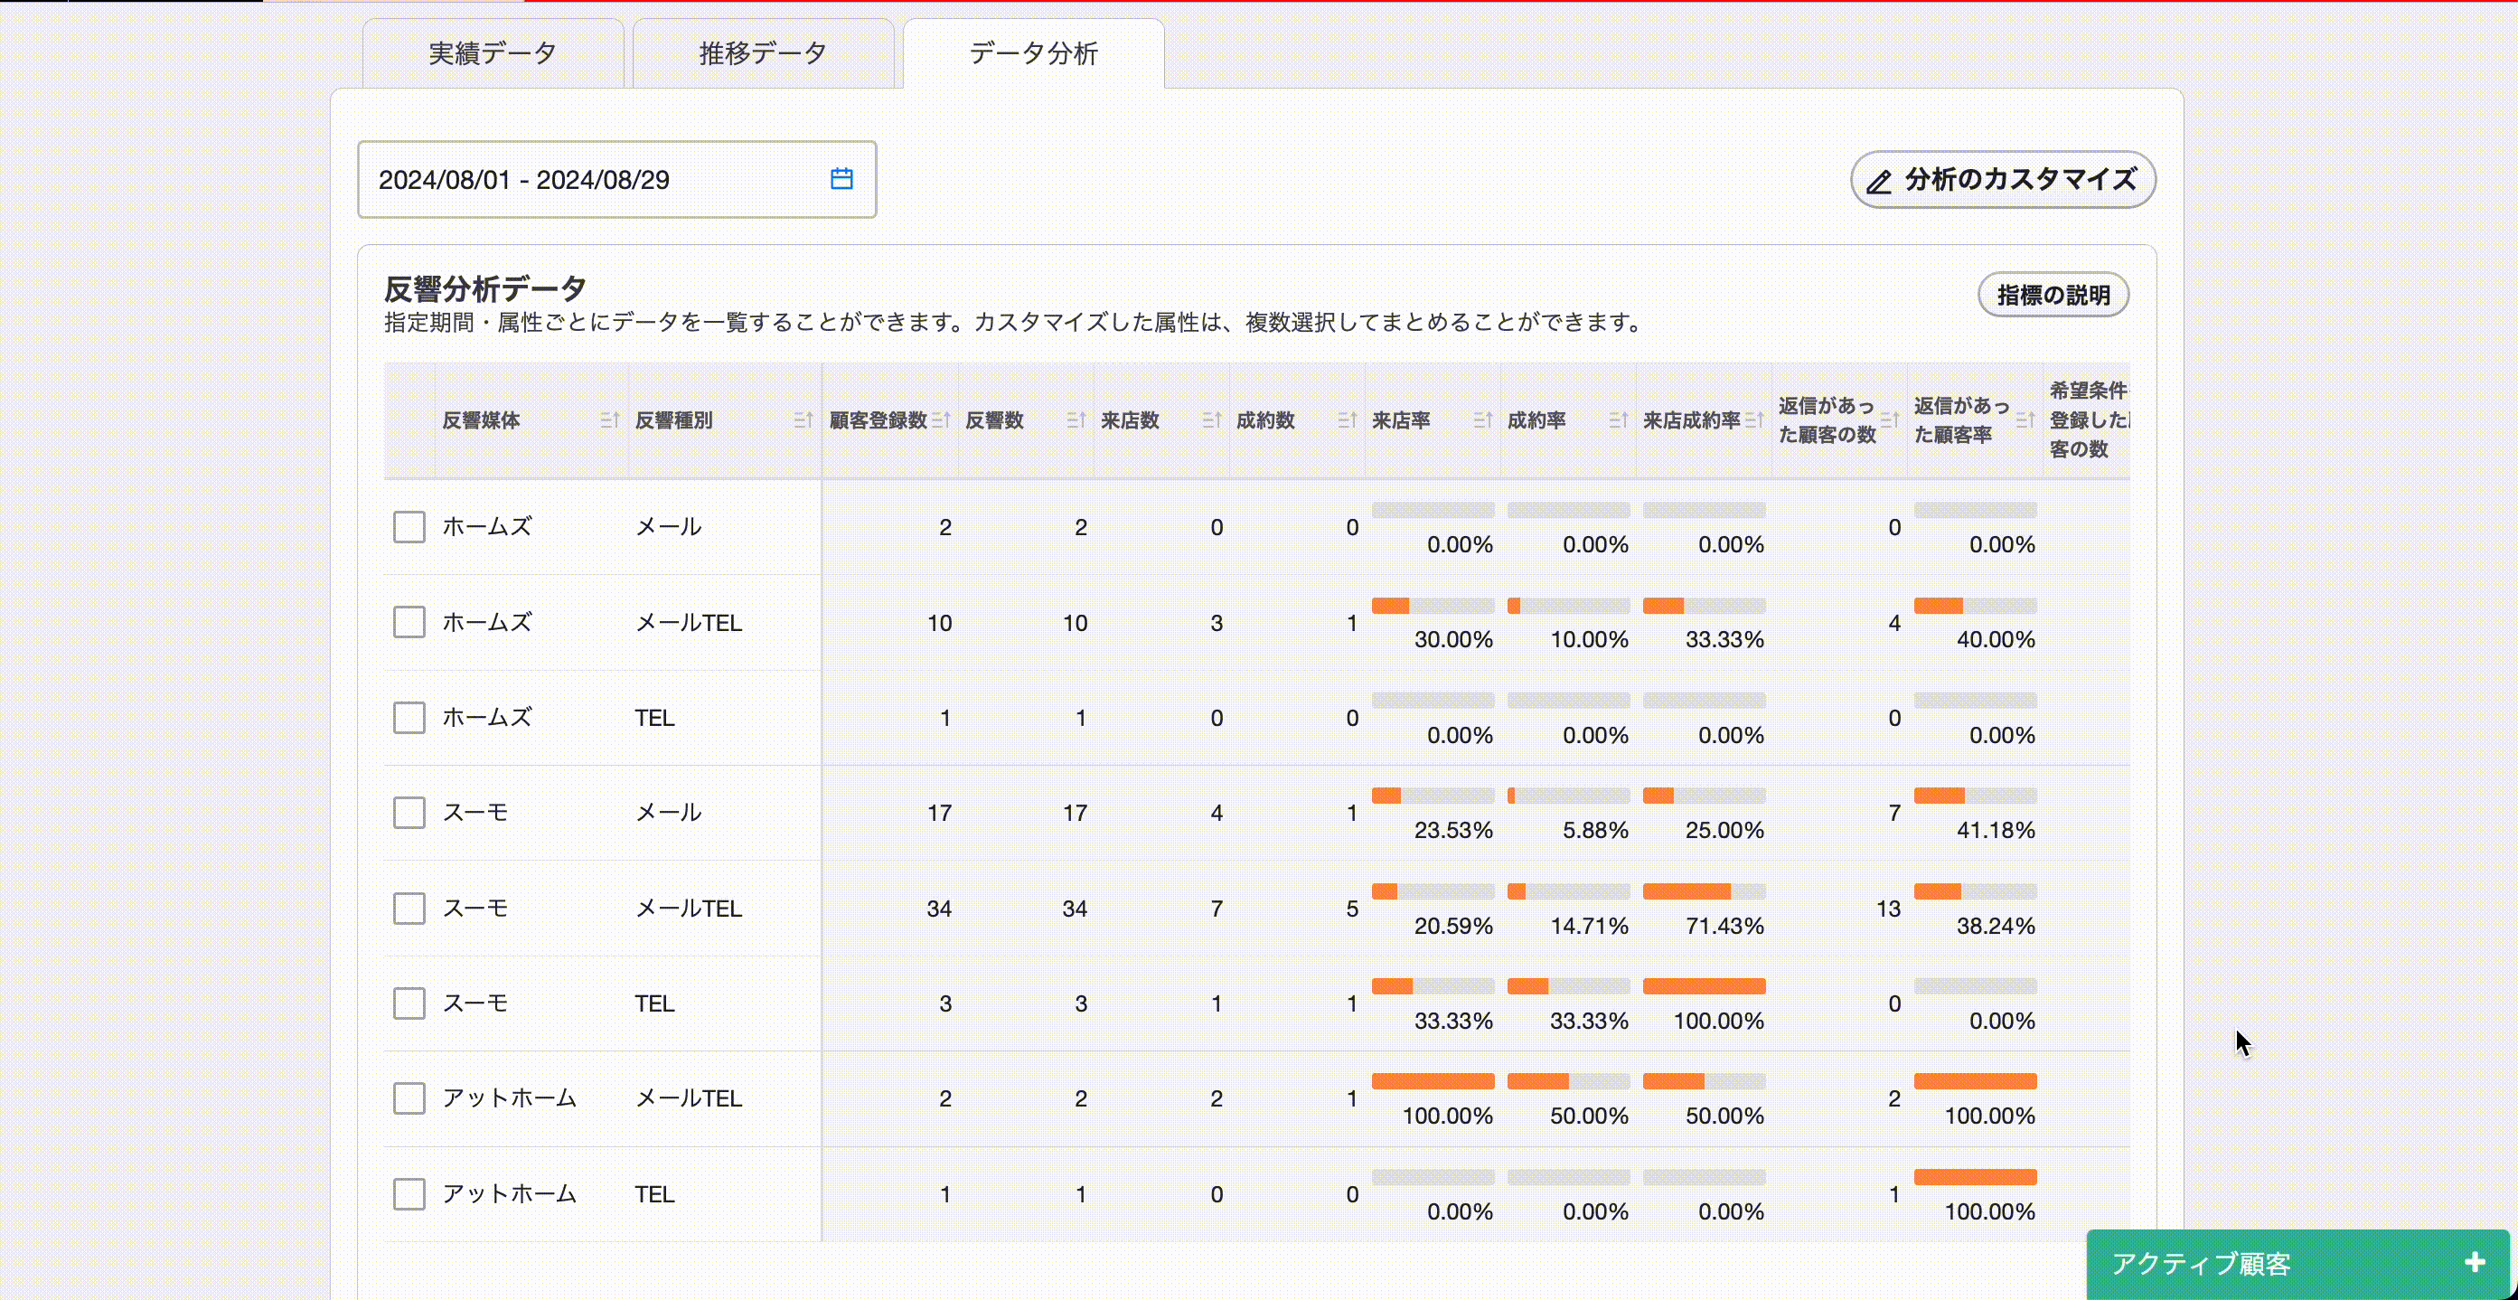The height and width of the screenshot is (1300, 2518).
Task: Click 顧客登録数 value 34 for スーモ メールTEL
Action: click(939, 909)
